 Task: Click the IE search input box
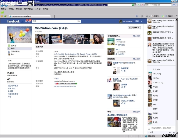tap(158, 5)
